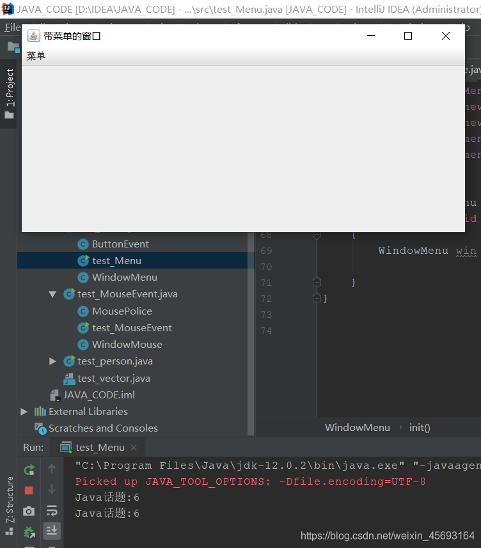Click the JAVA_CODE.iml file icon
Viewport: 481px width, 548px height.
pos(55,395)
